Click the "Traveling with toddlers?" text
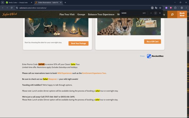The height and width of the screenshot is (118, 189). pos(32,85)
